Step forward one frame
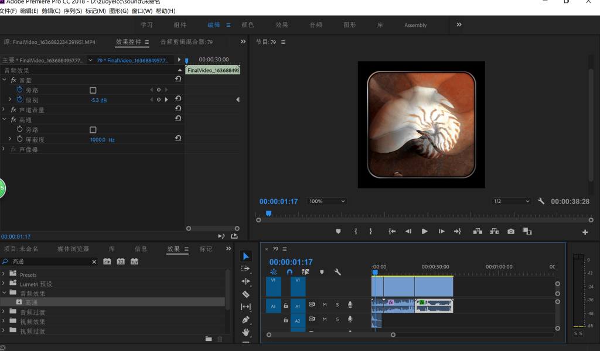Viewport: 600px width, 351px height. pyautogui.click(x=441, y=232)
